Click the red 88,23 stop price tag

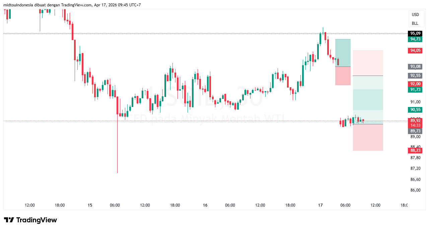(x=415, y=150)
